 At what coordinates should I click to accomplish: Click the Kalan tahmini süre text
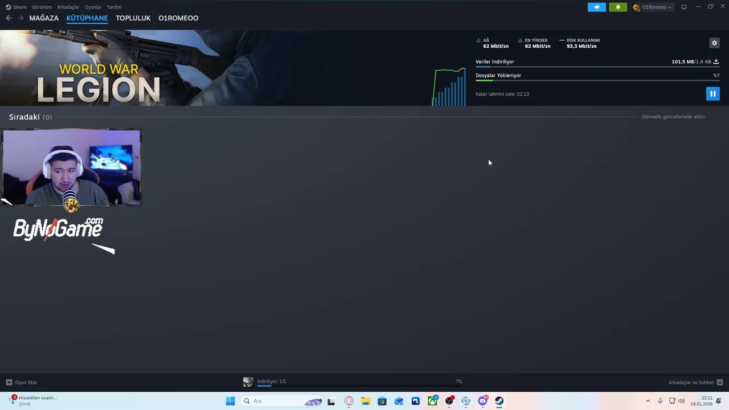pos(502,94)
